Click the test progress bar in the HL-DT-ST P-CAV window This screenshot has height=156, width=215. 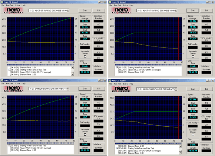click(x=148, y=65)
